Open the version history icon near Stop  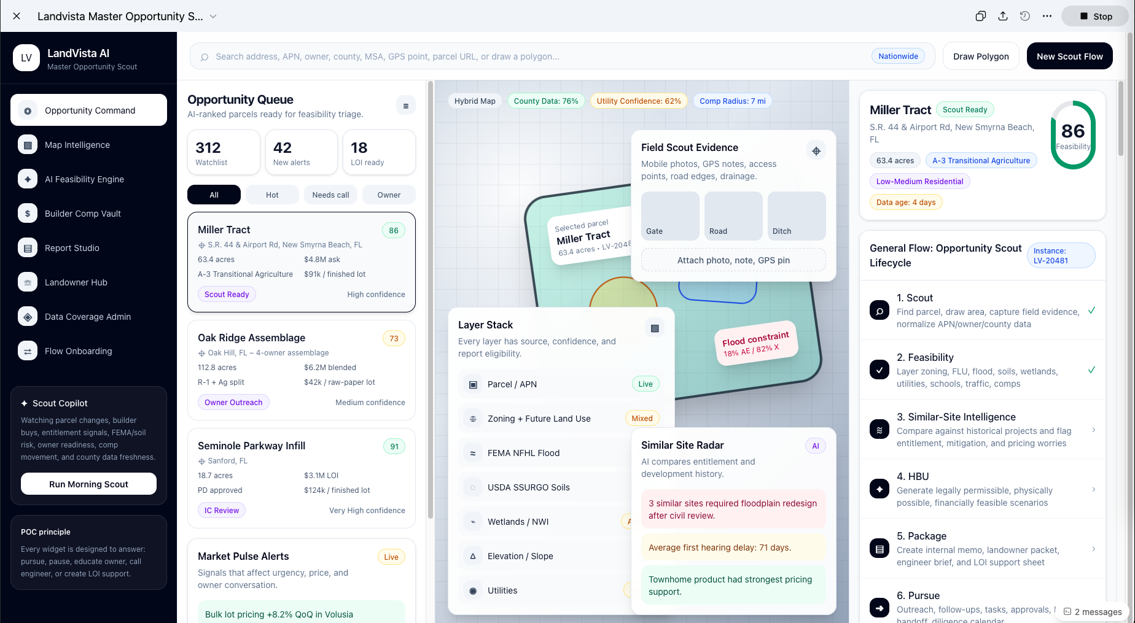(x=1024, y=16)
